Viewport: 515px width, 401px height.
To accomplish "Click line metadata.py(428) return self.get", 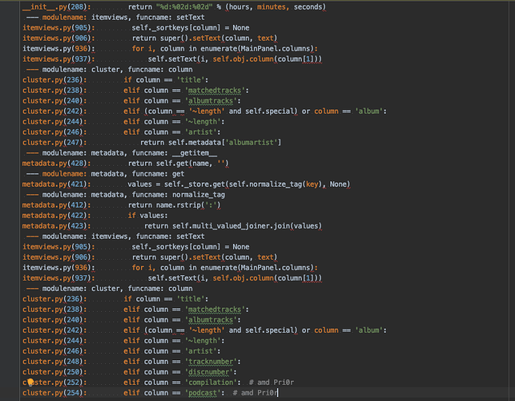I will tap(126, 164).
